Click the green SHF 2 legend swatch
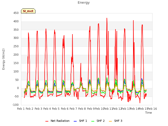The width and height of the screenshot is (168, 126). pos(93,121)
